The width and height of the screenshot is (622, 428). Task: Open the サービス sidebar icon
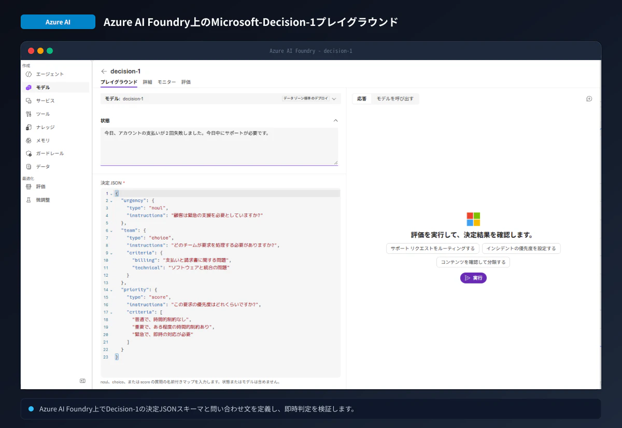(29, 101)
